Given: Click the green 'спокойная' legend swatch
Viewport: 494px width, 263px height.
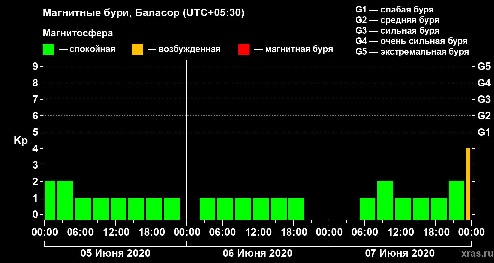Looking at the screenshot, I should [48, 50].
